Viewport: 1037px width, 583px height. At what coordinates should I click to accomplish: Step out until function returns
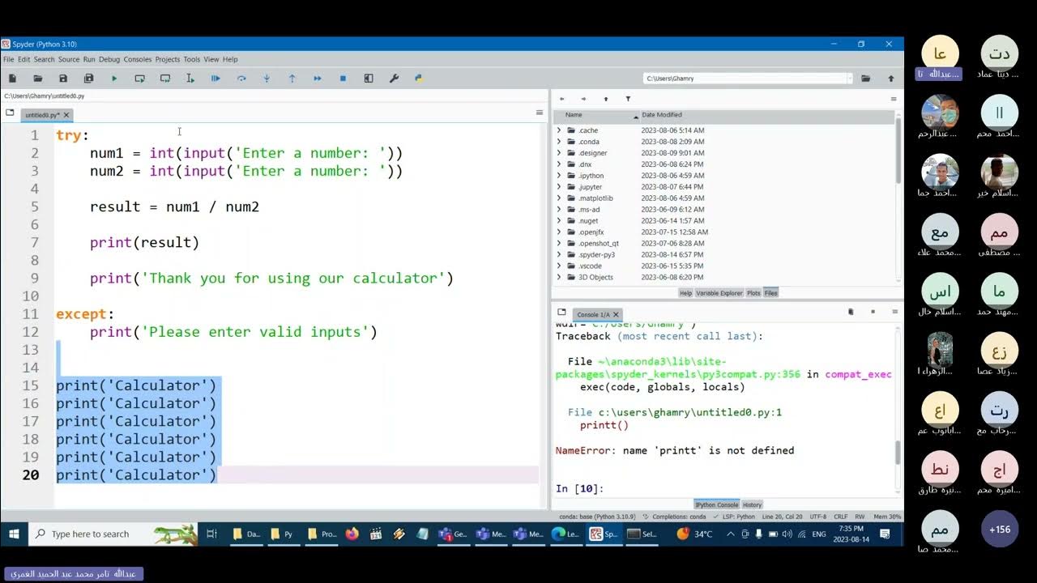click(292, 79)
